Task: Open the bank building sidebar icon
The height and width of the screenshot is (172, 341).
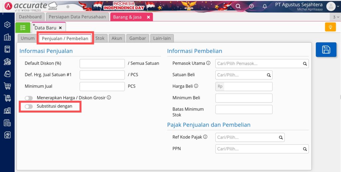Action: click(7, 61)
